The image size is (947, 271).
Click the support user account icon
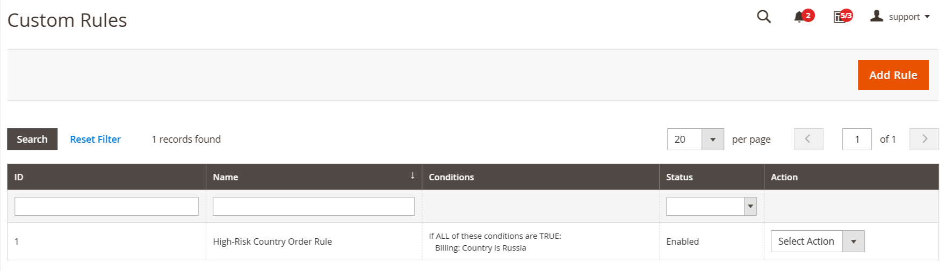877,16
